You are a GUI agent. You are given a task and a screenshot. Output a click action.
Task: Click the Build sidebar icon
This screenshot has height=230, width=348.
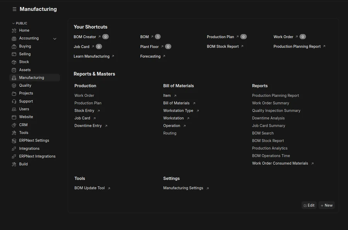(x=14, y=164)
